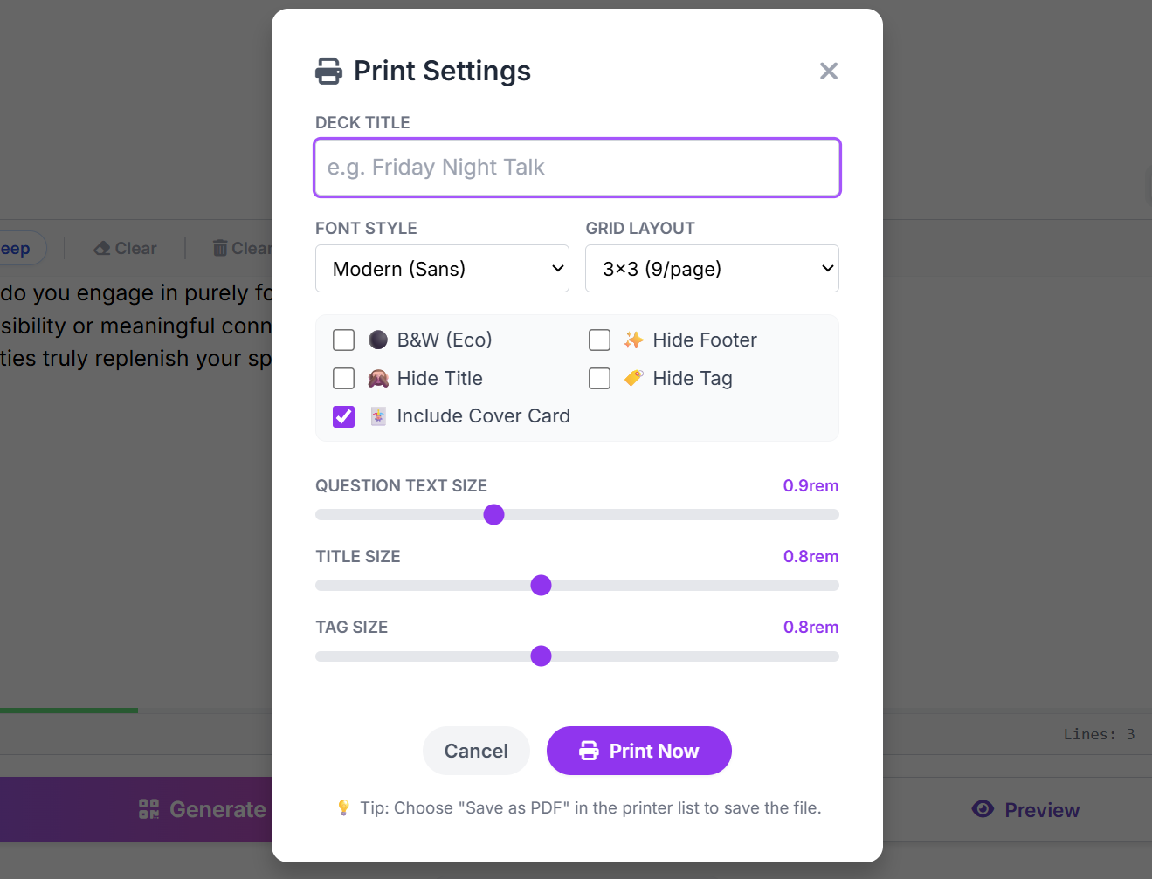Click the trash icon next to Clear
Image resolution: width=1152 pixels, height=879 pixels.
tap(219, 248)
